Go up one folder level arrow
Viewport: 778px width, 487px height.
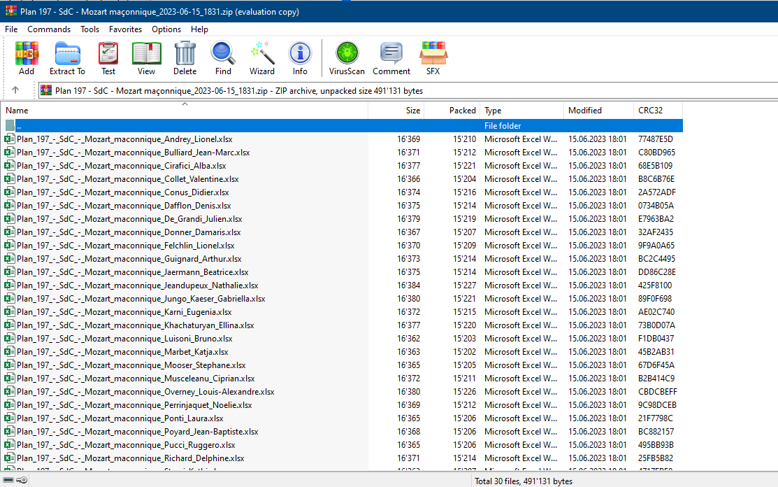click(15, 90)
